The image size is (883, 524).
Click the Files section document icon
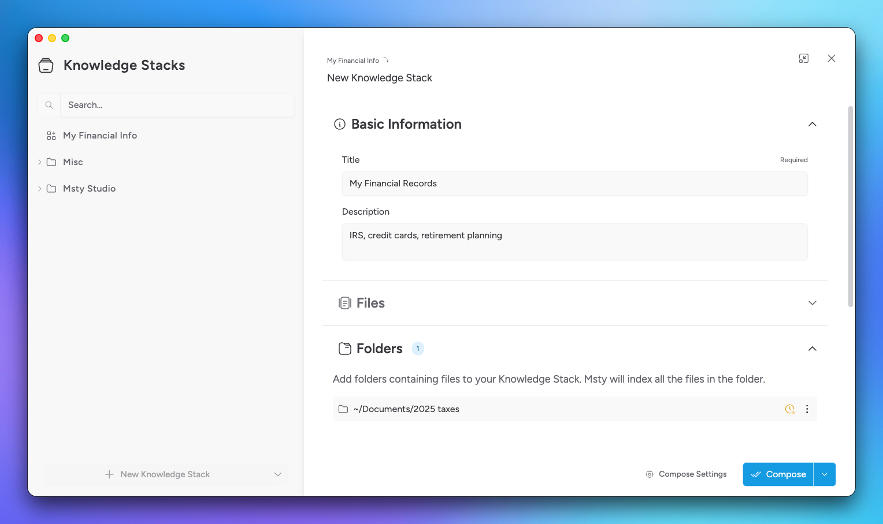344,303
